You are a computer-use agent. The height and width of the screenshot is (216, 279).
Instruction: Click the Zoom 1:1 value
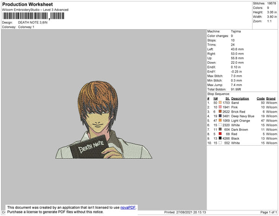point(269,21)
